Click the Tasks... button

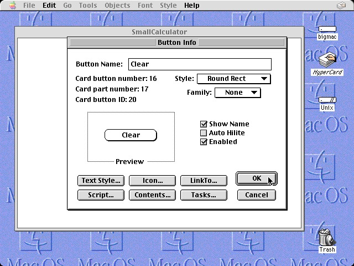[204, 195]
